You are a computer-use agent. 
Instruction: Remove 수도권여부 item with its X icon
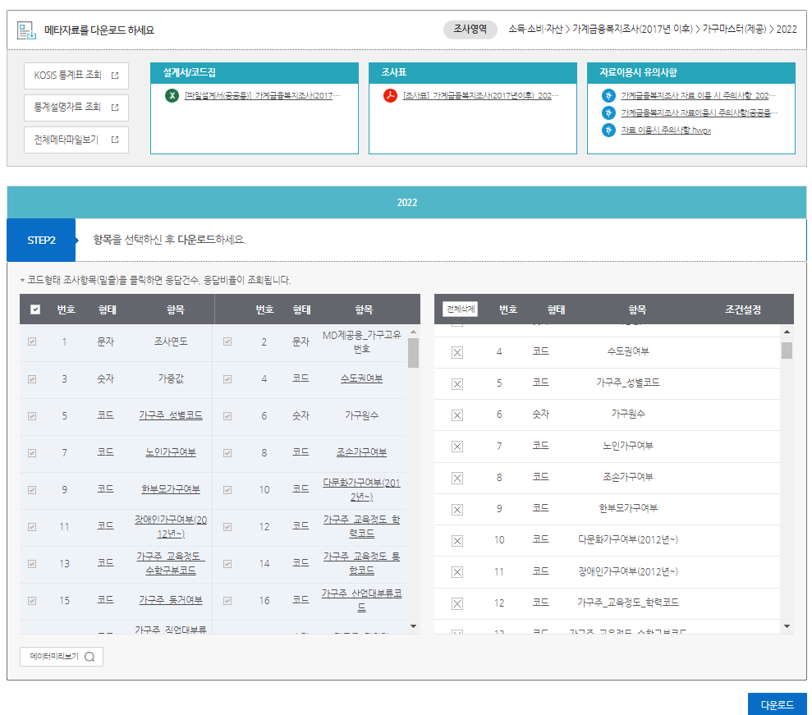(457, 353)
